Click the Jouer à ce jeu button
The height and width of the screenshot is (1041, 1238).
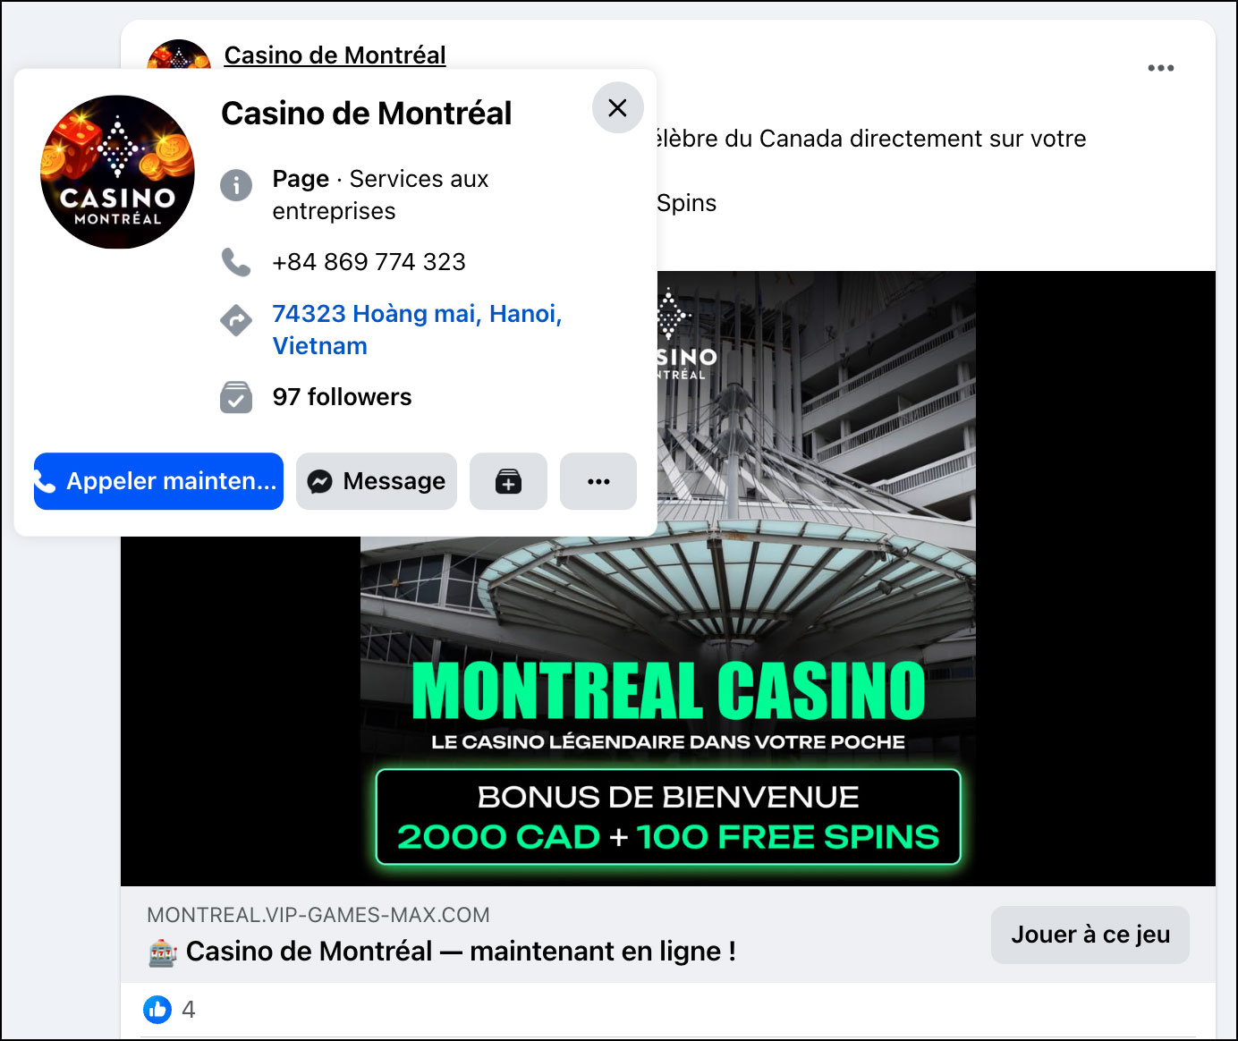tap(1090, 935)
